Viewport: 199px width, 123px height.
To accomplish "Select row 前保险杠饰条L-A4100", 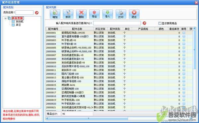I will coord(119,33).
